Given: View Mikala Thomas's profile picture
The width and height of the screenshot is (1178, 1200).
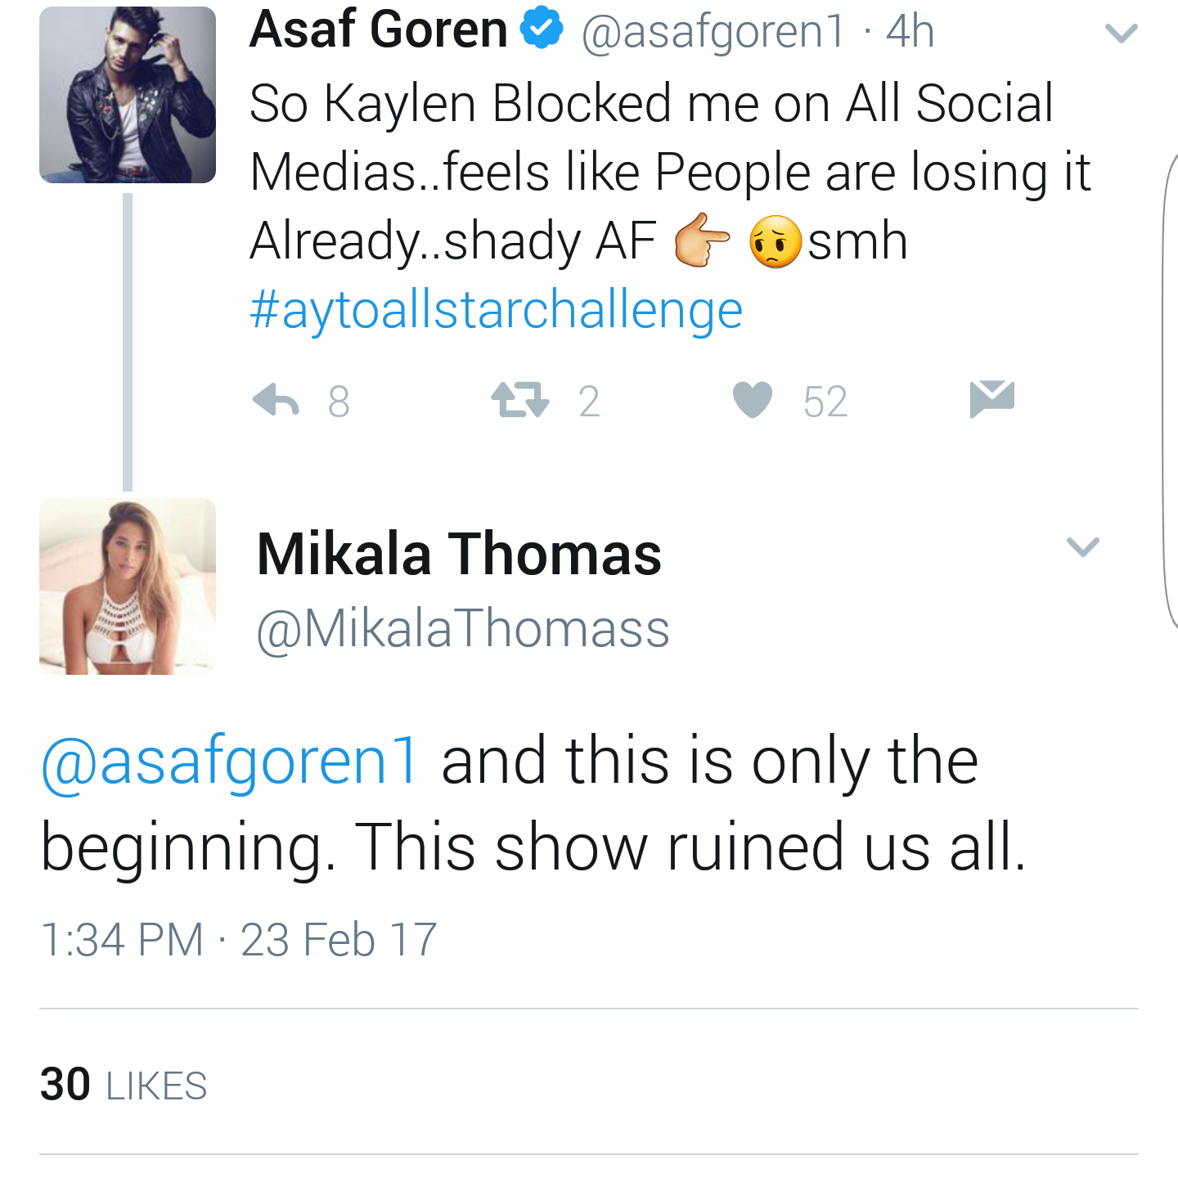Looking at the screenshot, I should pos(128,587).
